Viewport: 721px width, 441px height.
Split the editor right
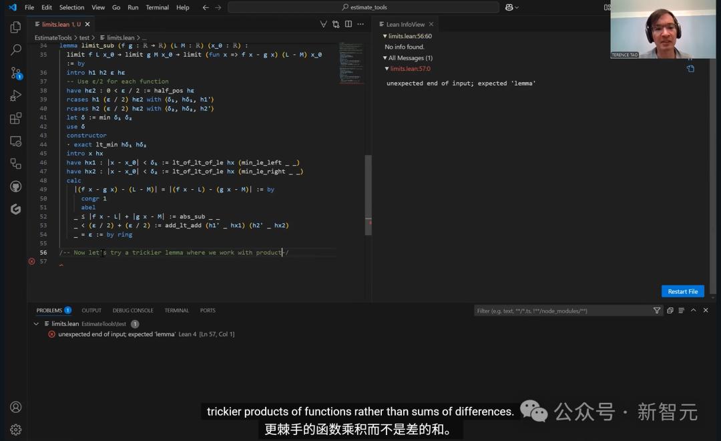pos(348,24)
